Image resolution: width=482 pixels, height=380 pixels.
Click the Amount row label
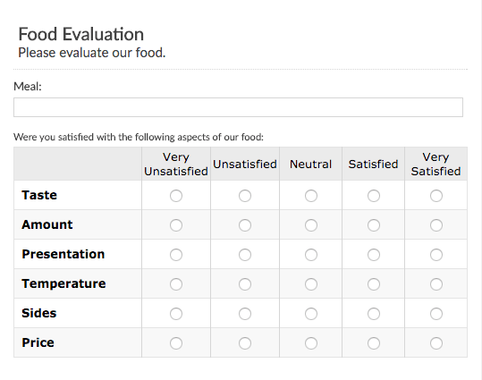[x=47, y=224]
